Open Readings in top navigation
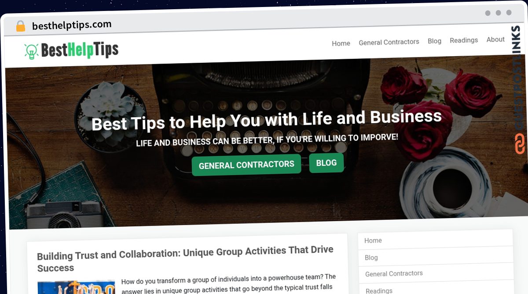This screenshot has width=528, height=294. (x=464, y=40)
